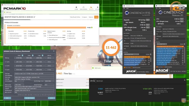Click the green valid-score check beside 9 652
The image size is (189, 106).
click(x=92, y=27)
